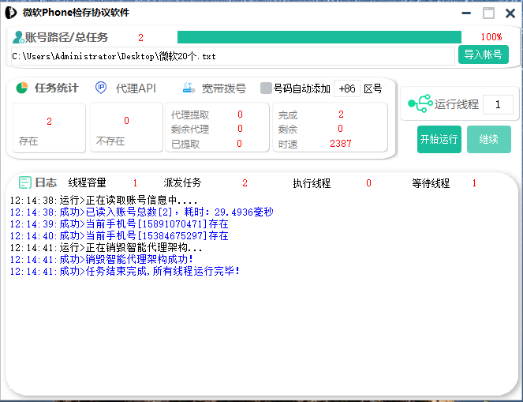Click the account path user icon

(18, 37)
